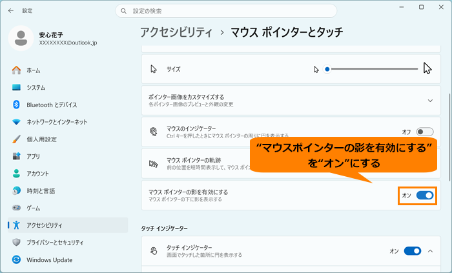Click the Bluetooth icon in sidebar
Viewport: 452px width, 273px height.
coord(16,105)
